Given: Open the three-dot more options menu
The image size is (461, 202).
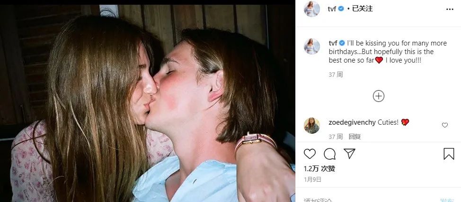Looking at the screenshot, I should 450,9.
